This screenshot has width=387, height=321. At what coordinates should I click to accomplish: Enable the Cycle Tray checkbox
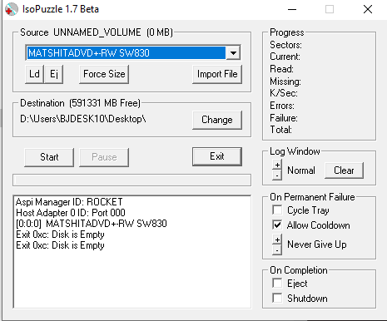(x=277, y=210)
